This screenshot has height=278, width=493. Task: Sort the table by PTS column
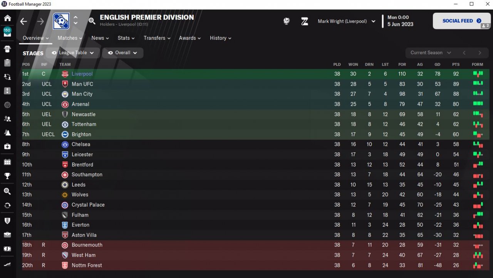coord(456,64)
